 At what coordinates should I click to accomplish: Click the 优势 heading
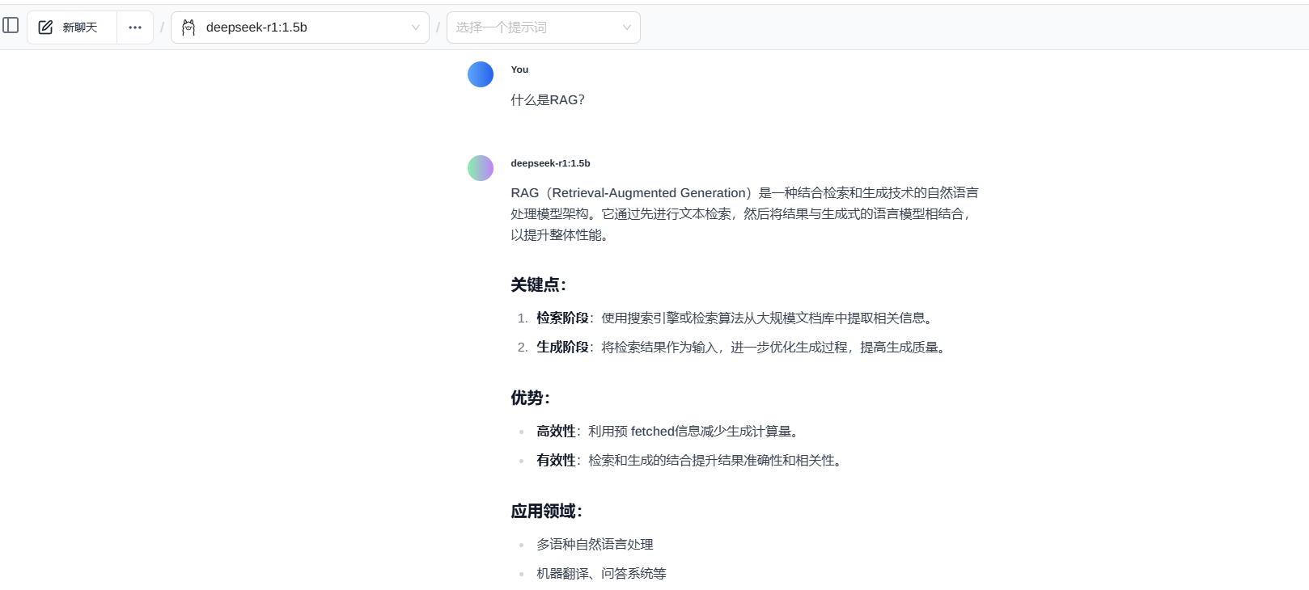[x=530, y=398]
